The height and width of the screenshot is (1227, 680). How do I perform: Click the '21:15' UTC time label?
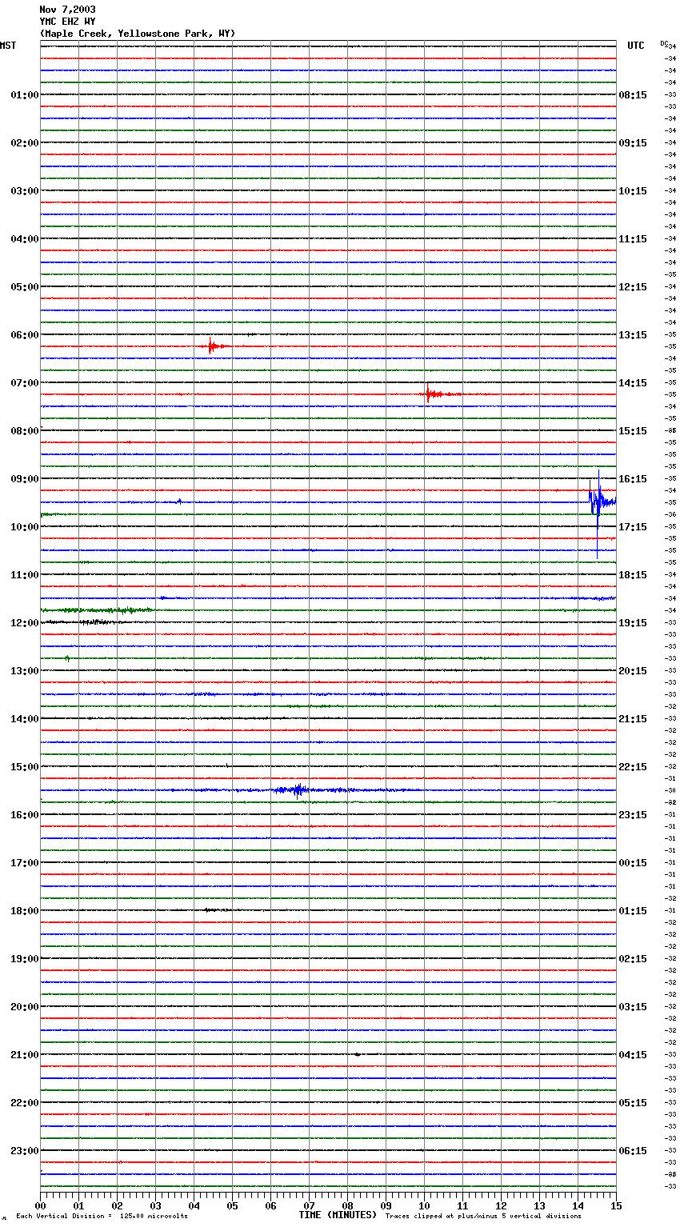pos(633,719)
